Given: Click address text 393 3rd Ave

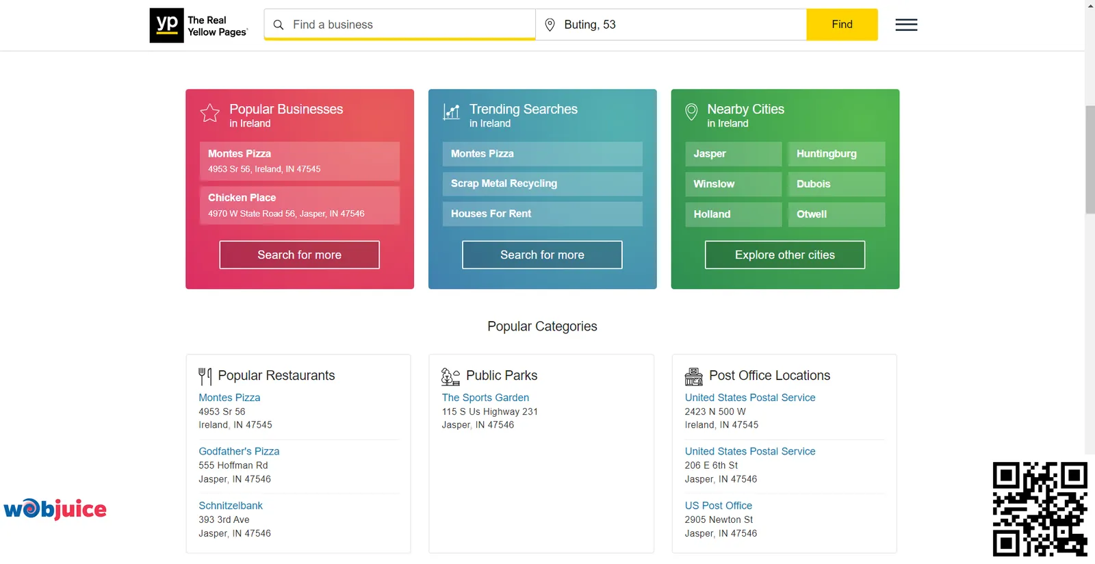Looking at the screenshot, I should point(224,520).
